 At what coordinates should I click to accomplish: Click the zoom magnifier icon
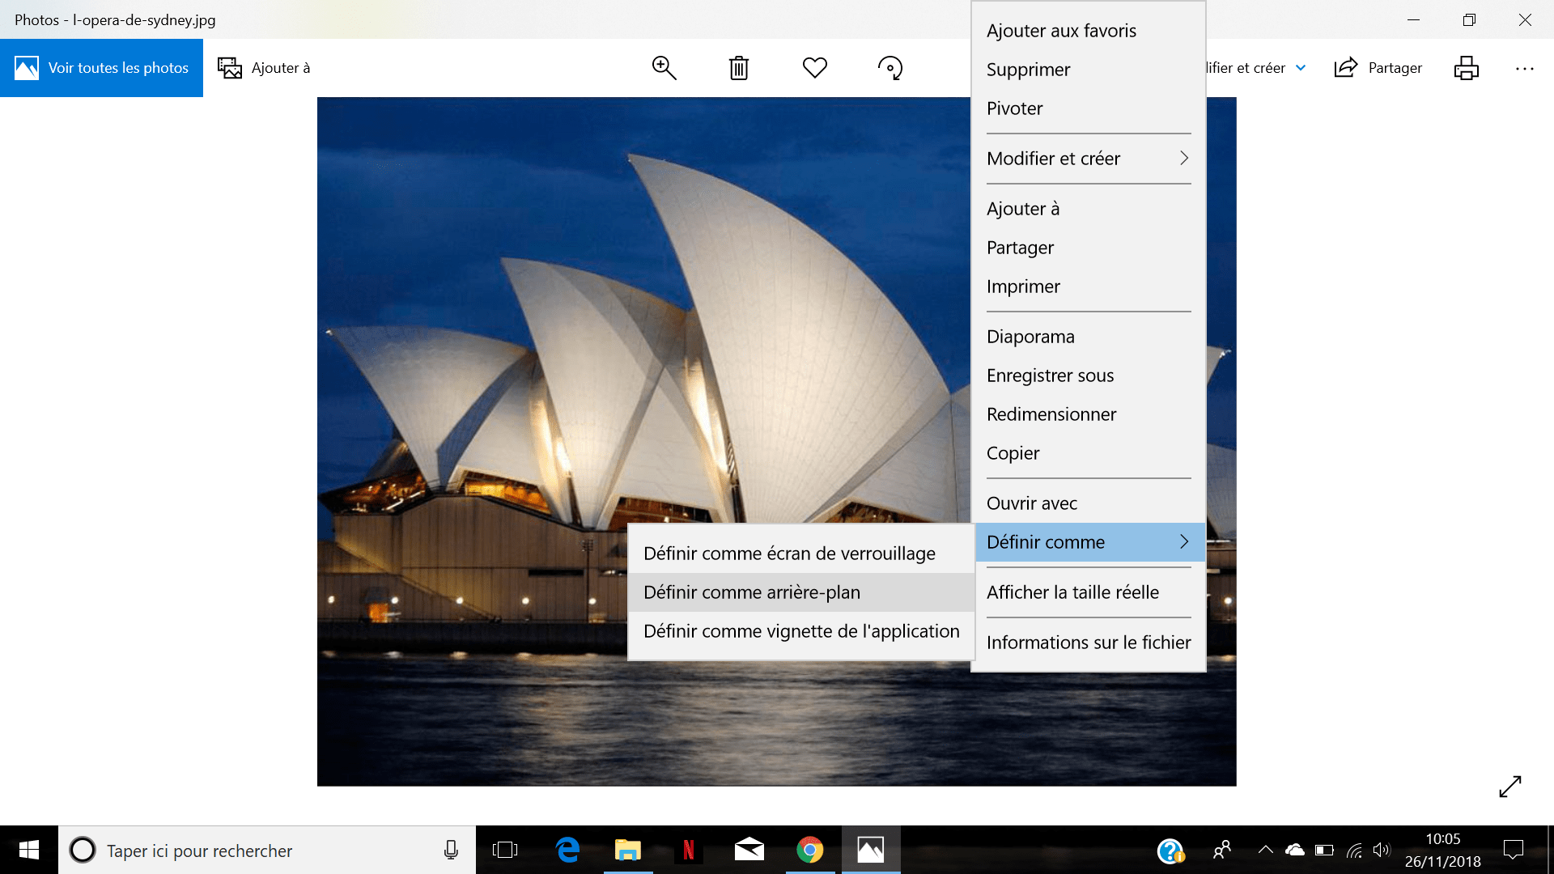[664, 68]
